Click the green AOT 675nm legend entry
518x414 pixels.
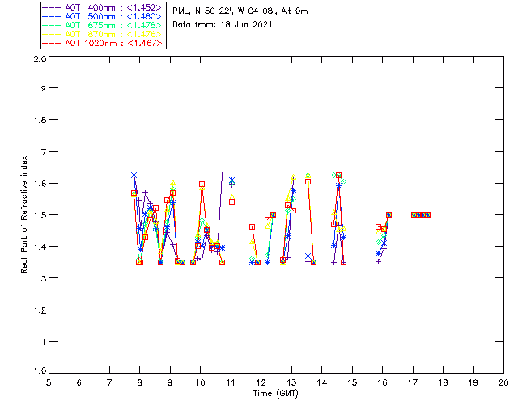pyautogui.click(x=112, y=25)
